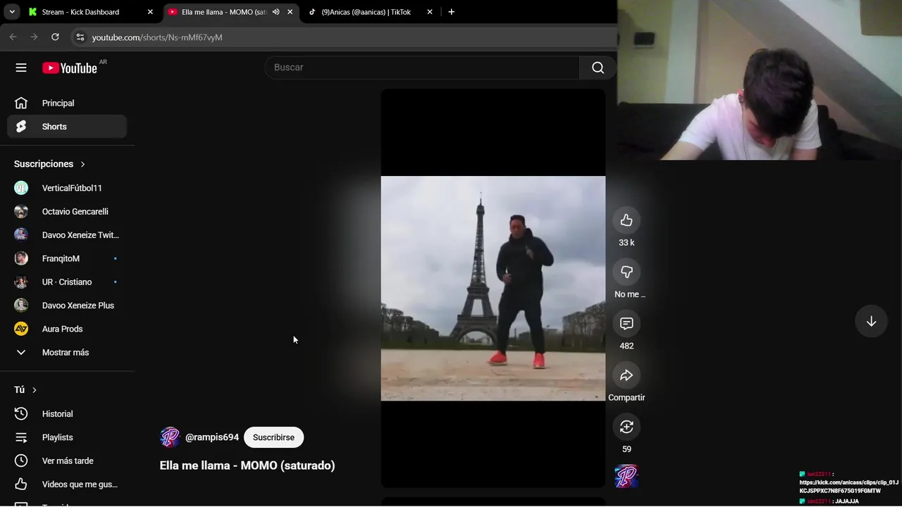Close the Kick Dashboard tab
902x507 pixels.
coord(150,12)
